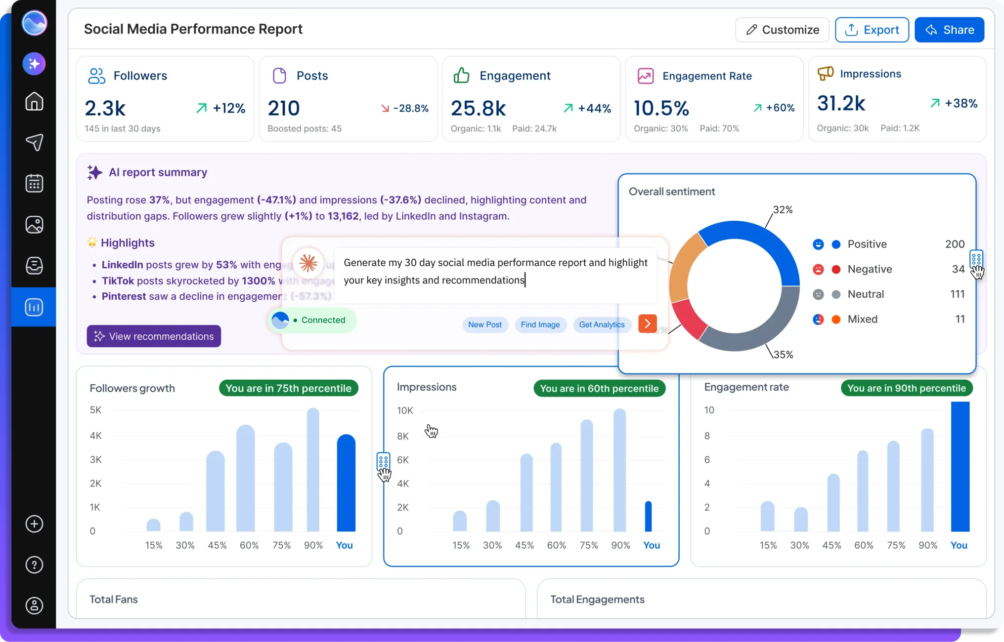Click the drag handle on the Overall sentiment card
The height and width of the screenshot is (642, 1004).
(x=976, y=258)
